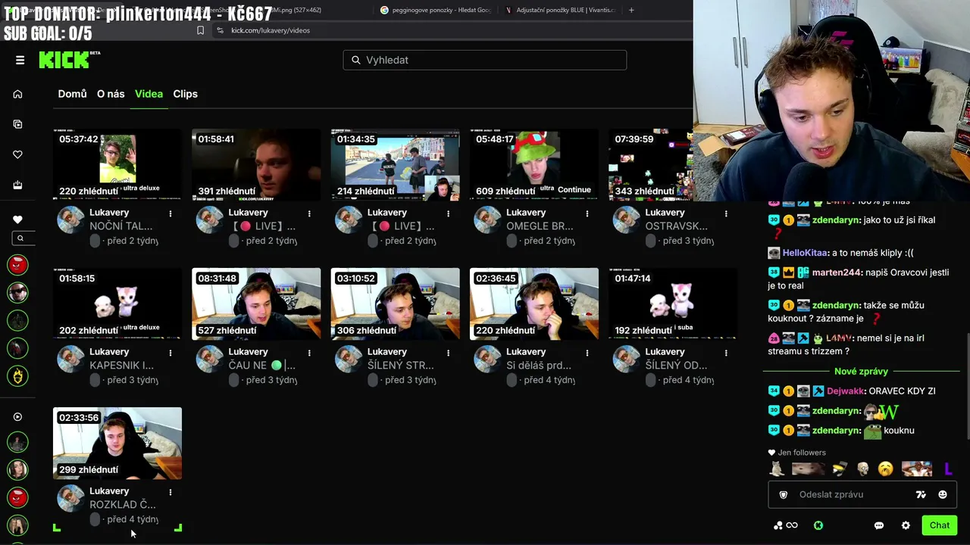Click the shield badge icon in the message box
The image size is (970, 545).
(784, 494)
